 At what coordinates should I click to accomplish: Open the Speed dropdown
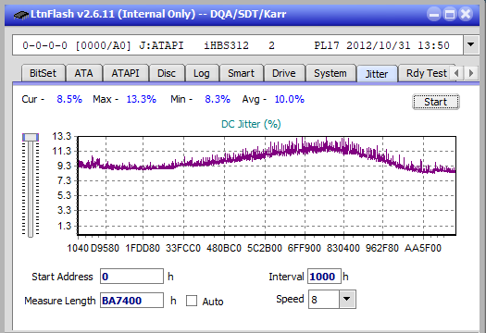point(347,299)
